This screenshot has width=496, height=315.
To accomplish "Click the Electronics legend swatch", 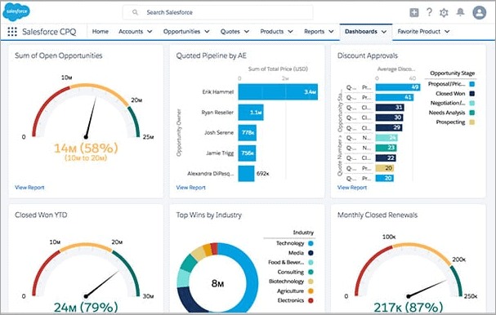I will pyautogui.click(x=311, y=300).
